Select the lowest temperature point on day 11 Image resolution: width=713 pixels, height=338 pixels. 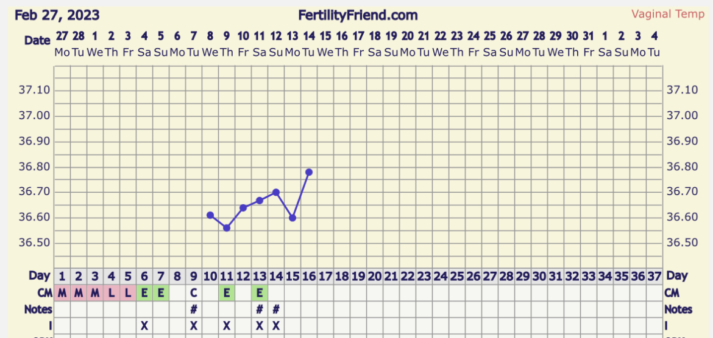pos(227,228)
